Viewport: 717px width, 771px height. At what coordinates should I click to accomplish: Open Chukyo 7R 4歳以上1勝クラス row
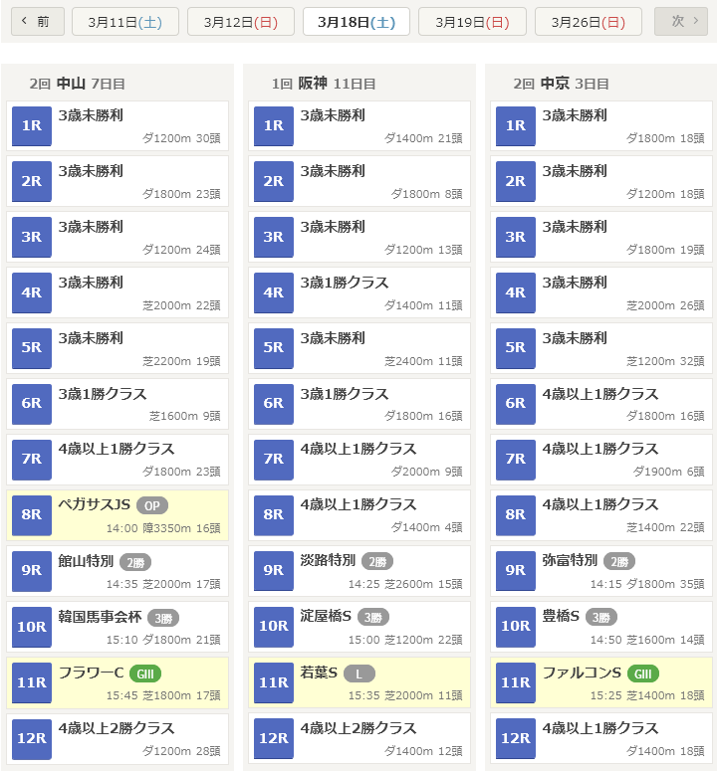point(601,460)
